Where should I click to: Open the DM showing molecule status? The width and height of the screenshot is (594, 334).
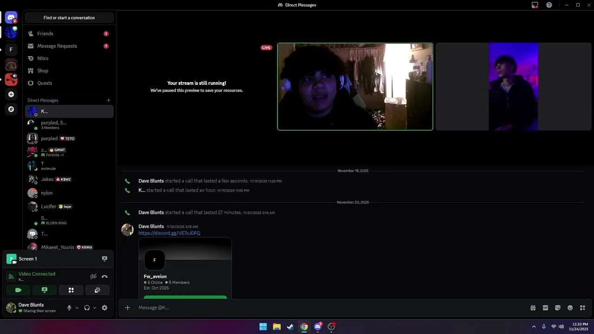coord(69,166)
